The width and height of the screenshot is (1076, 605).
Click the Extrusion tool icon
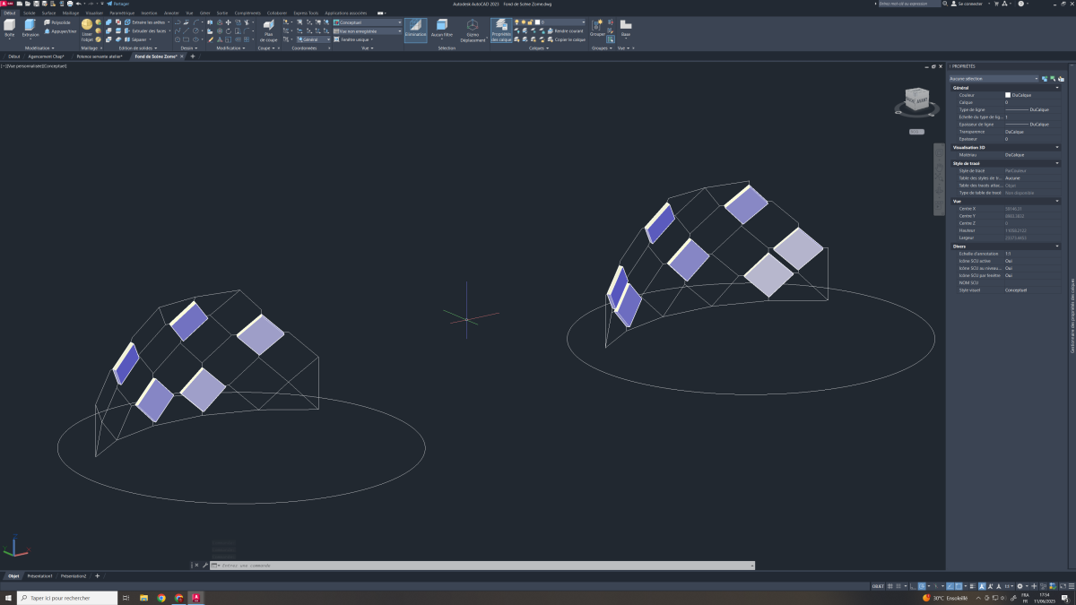pyautogui.click(x=30, y=27)
